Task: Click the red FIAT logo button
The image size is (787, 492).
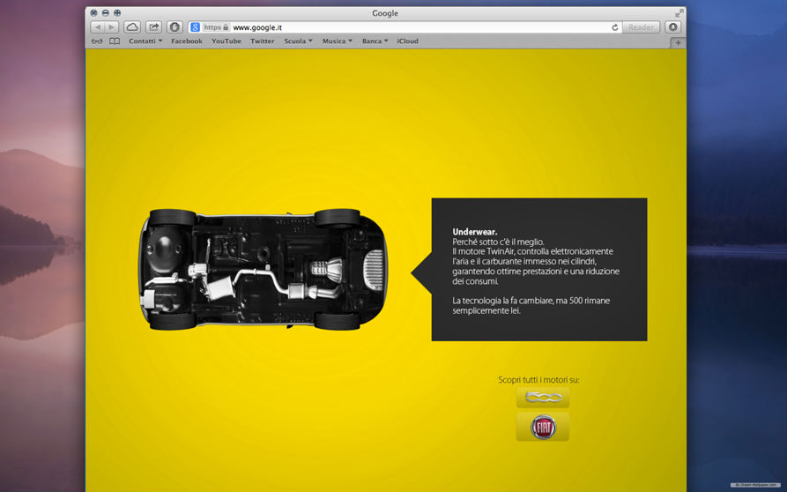Action: coord(542,427)
